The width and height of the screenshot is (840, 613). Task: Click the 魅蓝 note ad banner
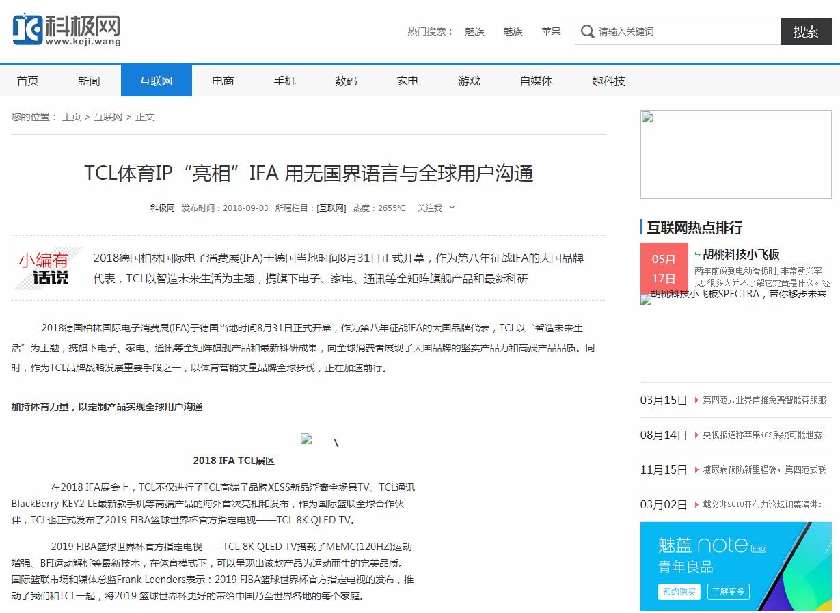click(736, 567)
